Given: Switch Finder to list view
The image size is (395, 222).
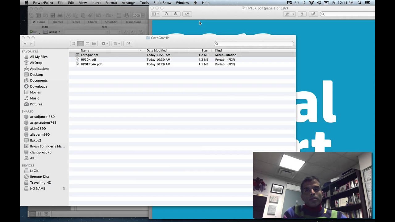Looking at the screenshot, I should 81,43.
